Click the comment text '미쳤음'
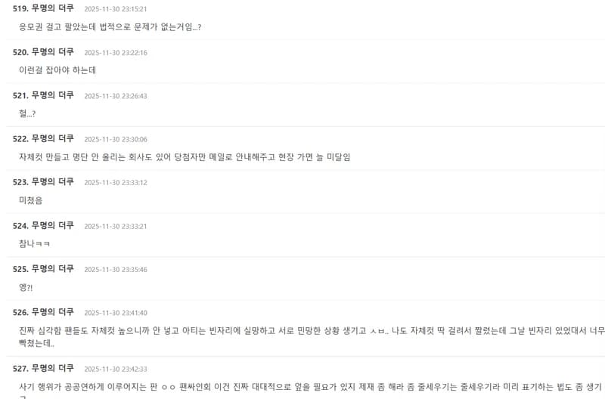This screenshot has width=605, height=399. click(x=30, y=200)
